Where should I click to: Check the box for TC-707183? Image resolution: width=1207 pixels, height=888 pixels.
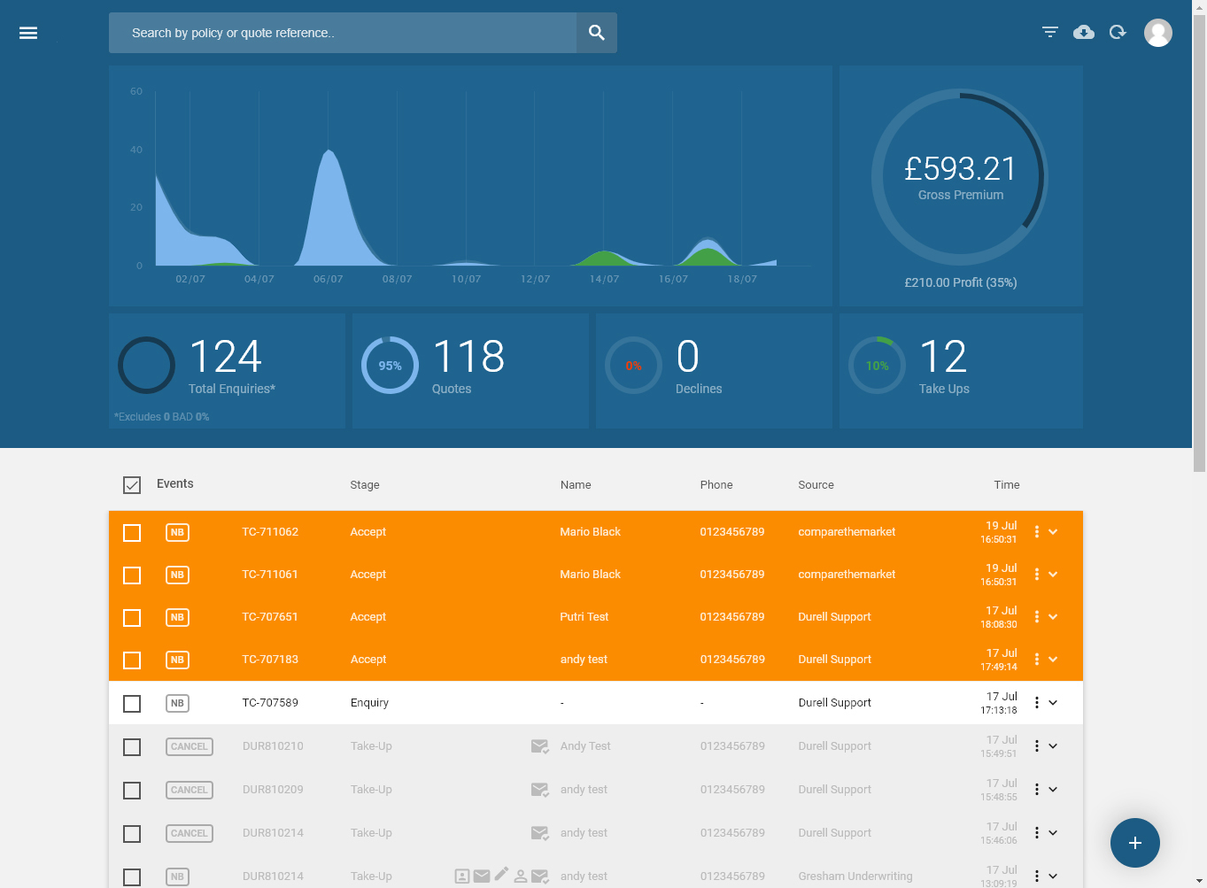(132, 660)
